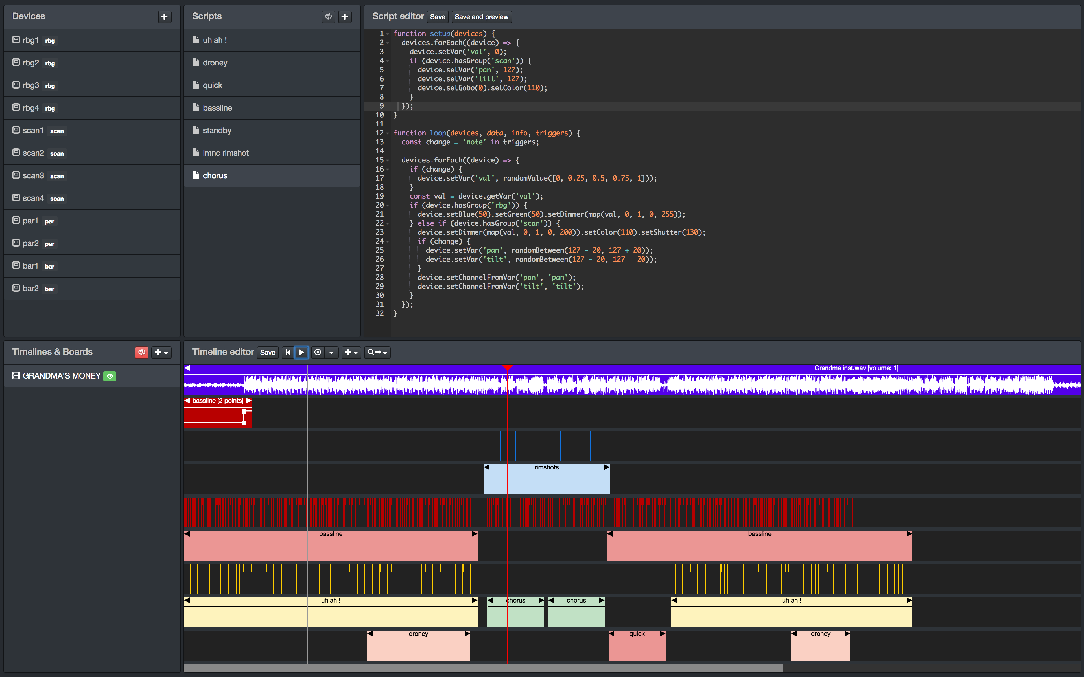Click right handle of first bassline block
The height and width of the screenshot is (677, 1084).
(474, 534)
